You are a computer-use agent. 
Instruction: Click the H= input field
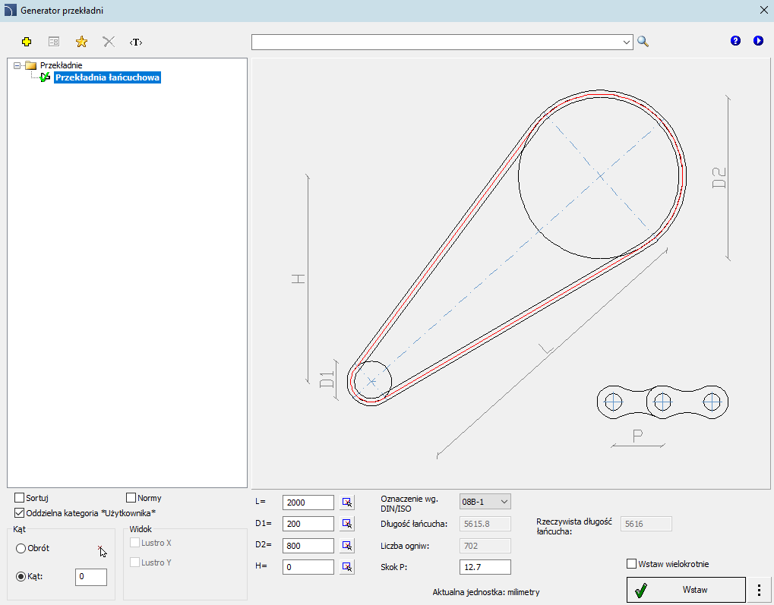308,567
